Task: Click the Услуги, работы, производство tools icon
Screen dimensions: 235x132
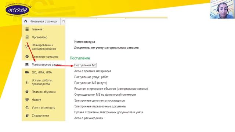Action: coord(27,82)
